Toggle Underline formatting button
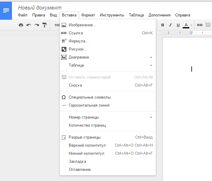Image resolution: width=212 pixels, height=181 pixels. point(178,25)
